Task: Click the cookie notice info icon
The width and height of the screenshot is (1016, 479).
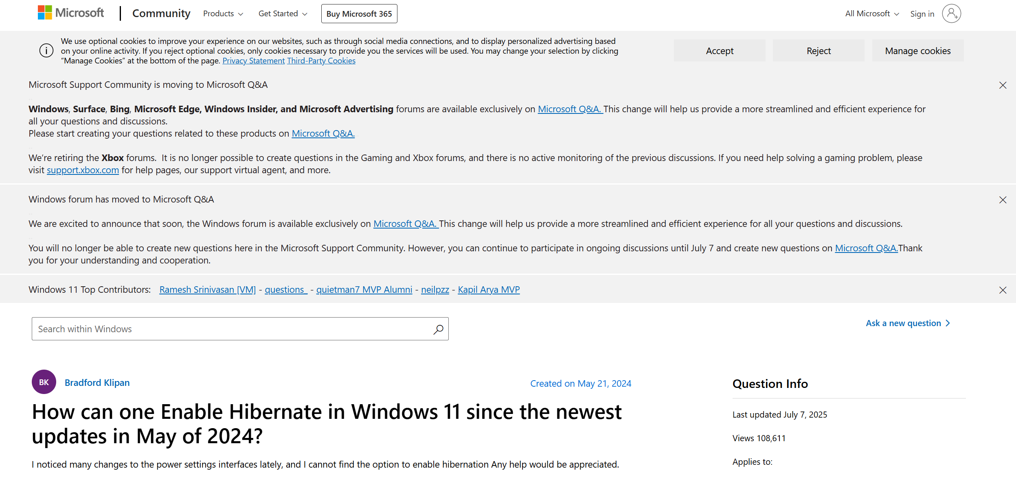Action: (46, 50)
